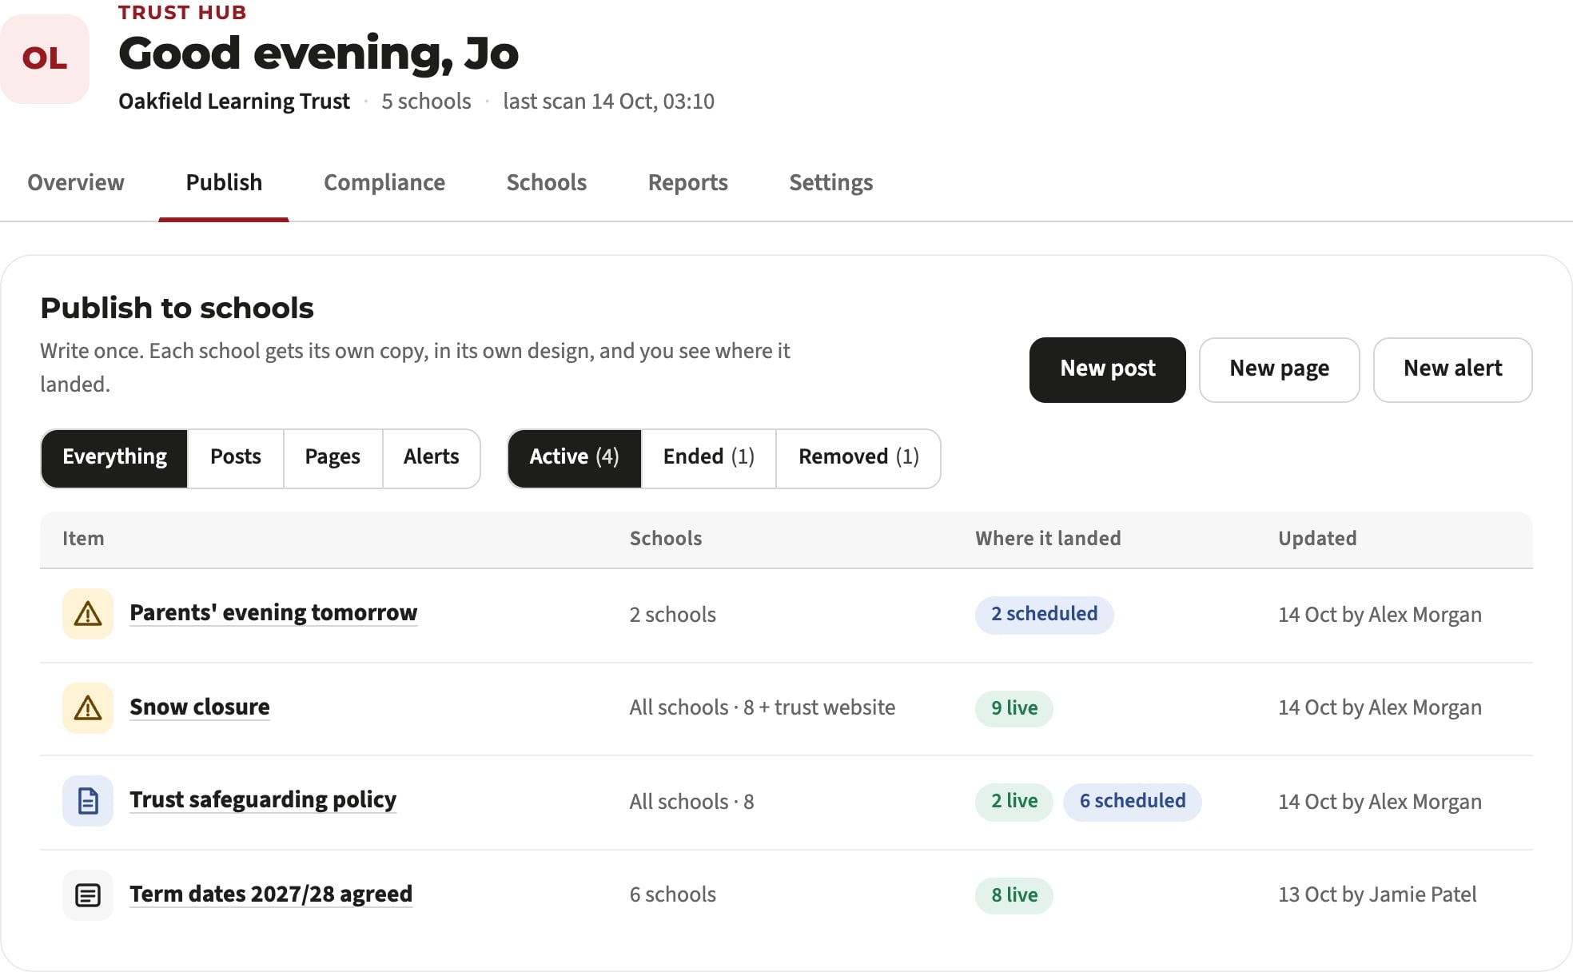Image resolution: width=1573 pixels, height=972 pixels.
Task: Click the 2 scheduled badge for Parents' evening
Action: click(x=1044, y=615)
